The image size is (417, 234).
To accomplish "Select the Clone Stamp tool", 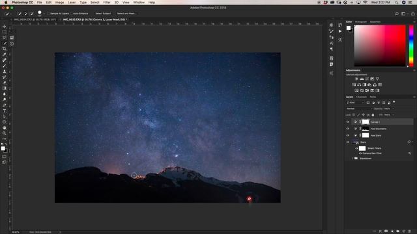I will (x=5, y=71).
